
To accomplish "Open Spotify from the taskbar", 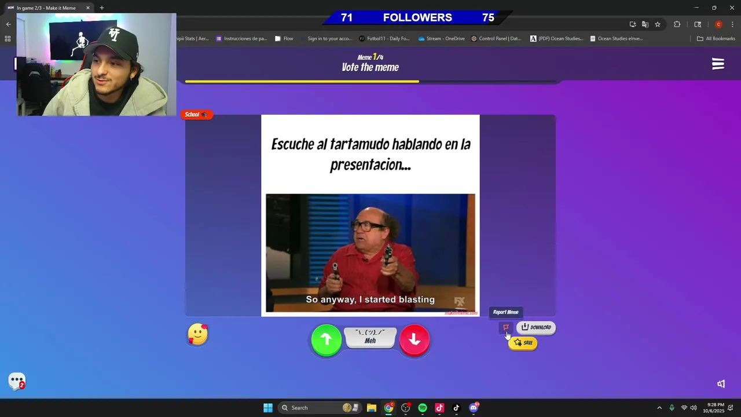I will click(x=423, y=408).
